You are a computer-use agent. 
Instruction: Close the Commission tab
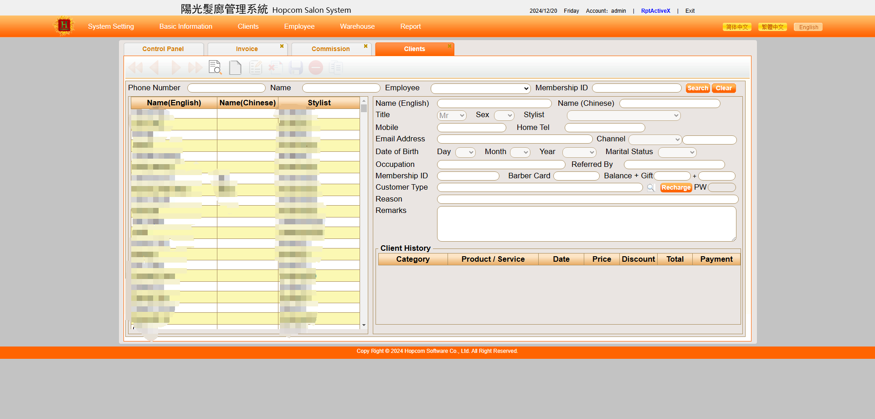(365, 46)
